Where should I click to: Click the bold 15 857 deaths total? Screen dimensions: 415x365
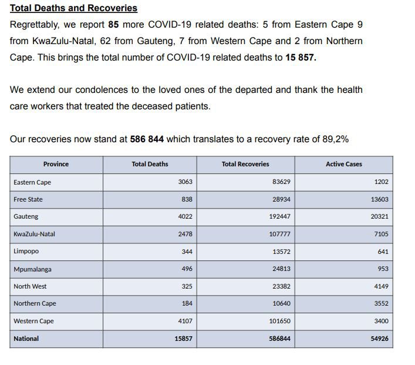(301, 58)
